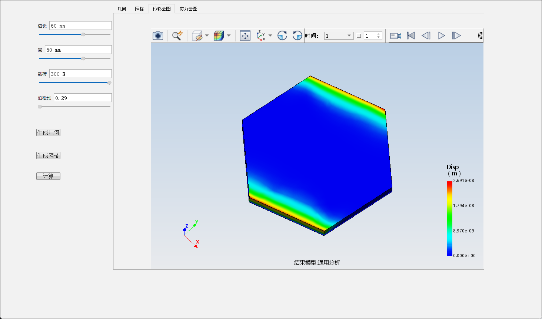Open the 时间 time combo box
Image resolution: width=542 pixels, height=319 pixels.
click(x=339, y=36)
